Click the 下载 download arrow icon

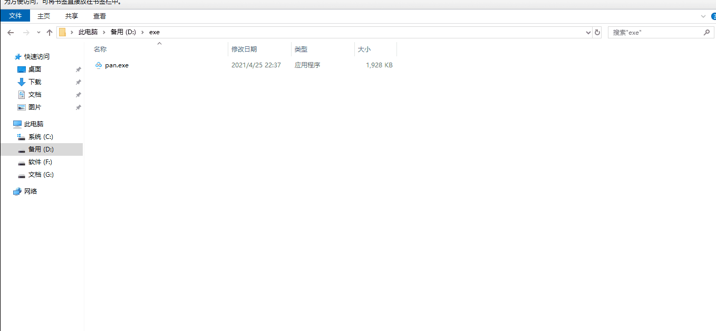point(22,82)
